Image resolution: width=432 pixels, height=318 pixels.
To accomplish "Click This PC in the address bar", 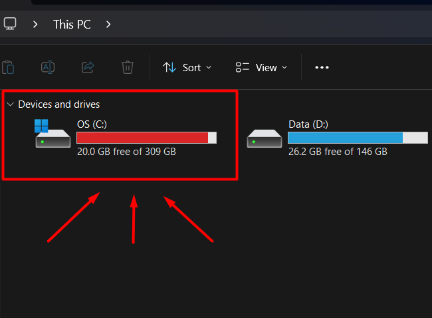I will pos(72,25).
